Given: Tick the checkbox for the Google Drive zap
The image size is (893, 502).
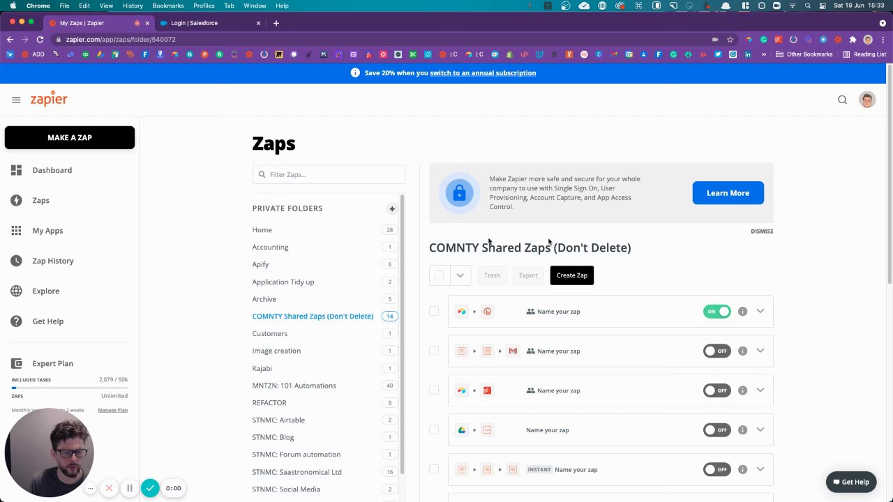Looking at the screenshot, I should [434, 429].
